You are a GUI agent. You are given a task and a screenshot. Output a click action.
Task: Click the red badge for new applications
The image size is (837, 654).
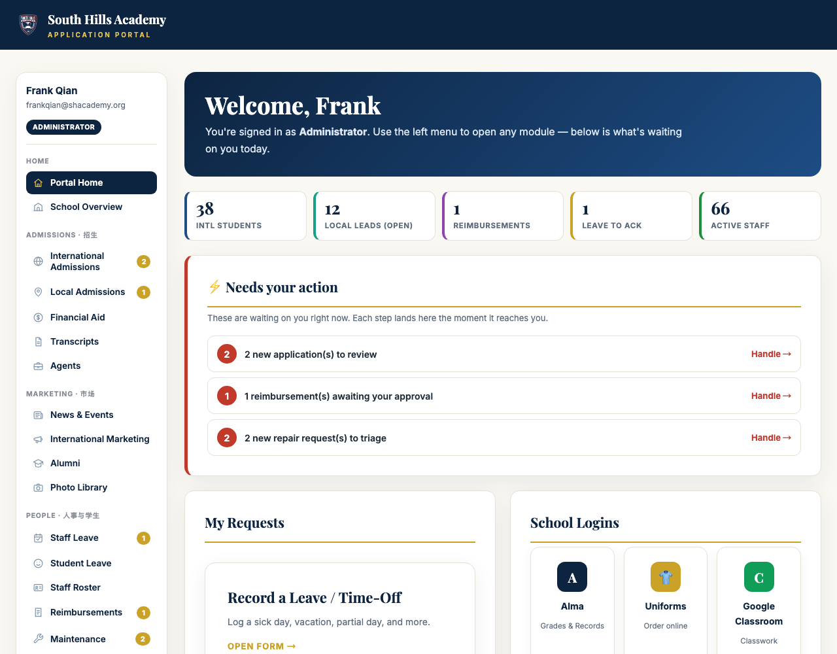227,354
